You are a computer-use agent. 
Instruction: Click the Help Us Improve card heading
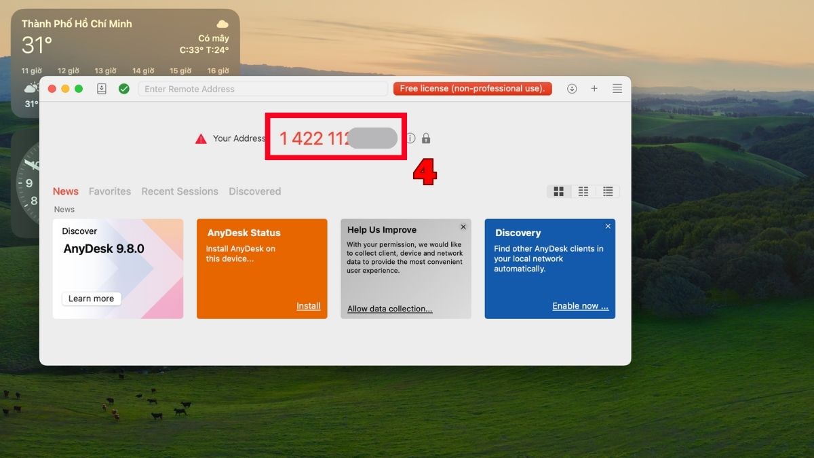[x=382, y=230]
